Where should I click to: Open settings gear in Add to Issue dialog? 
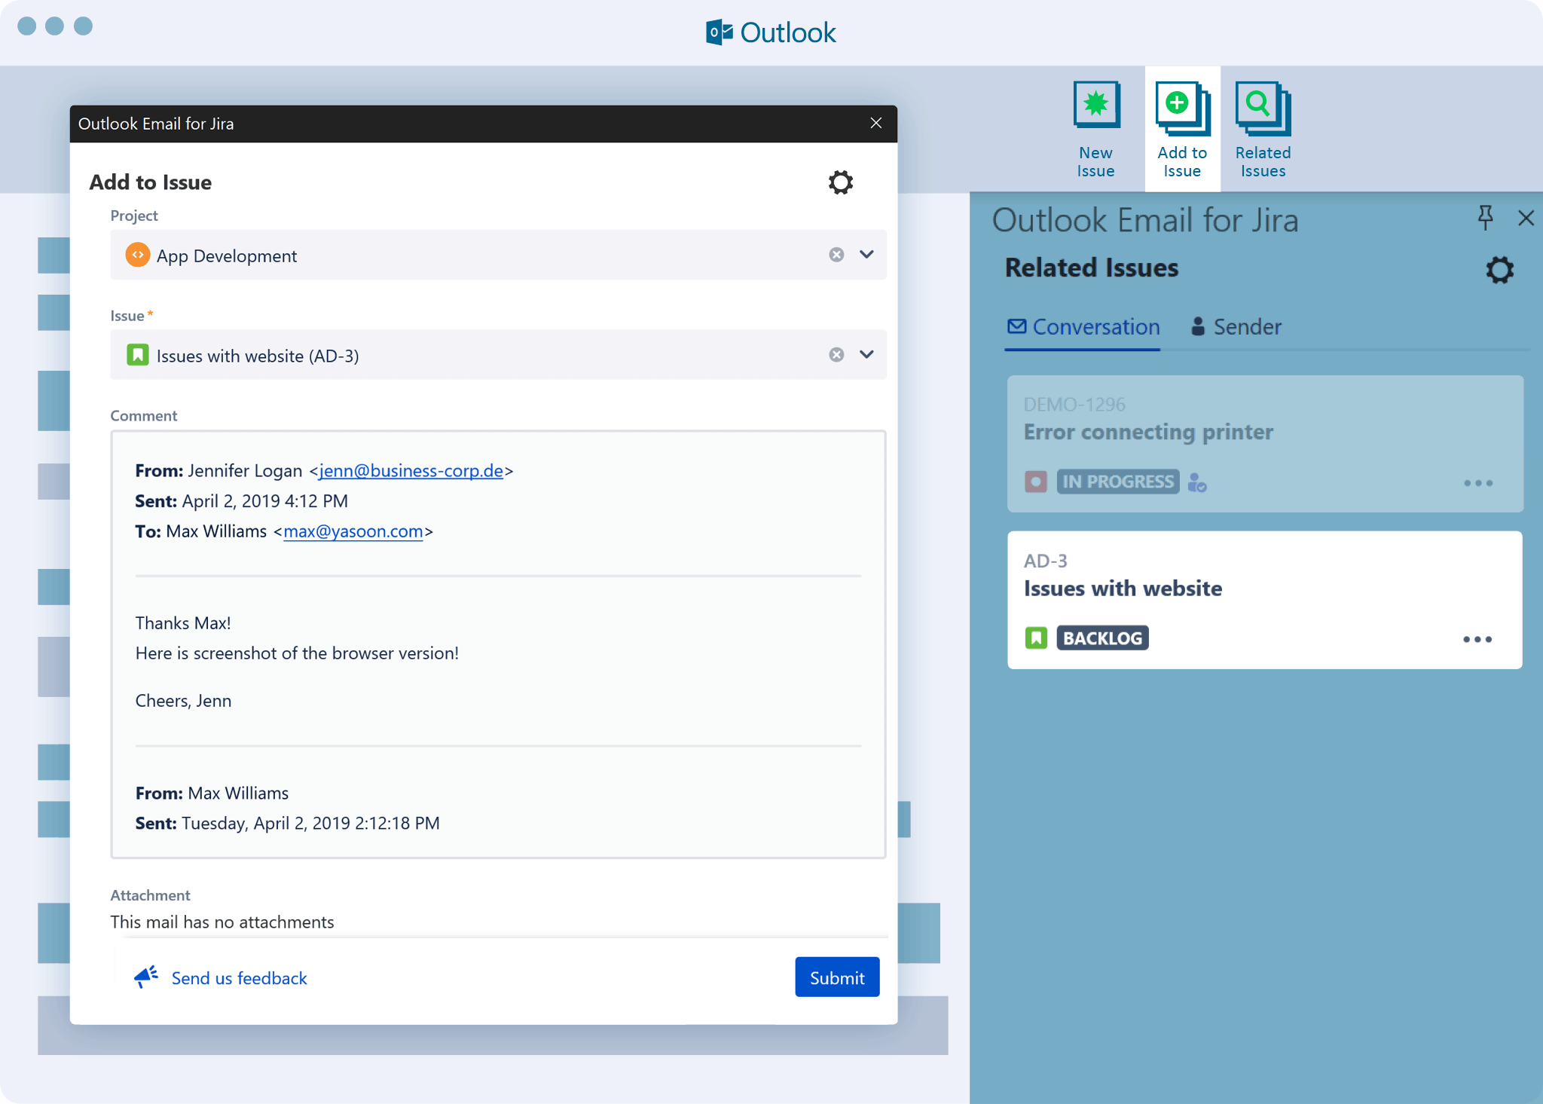tap(840, 182)
